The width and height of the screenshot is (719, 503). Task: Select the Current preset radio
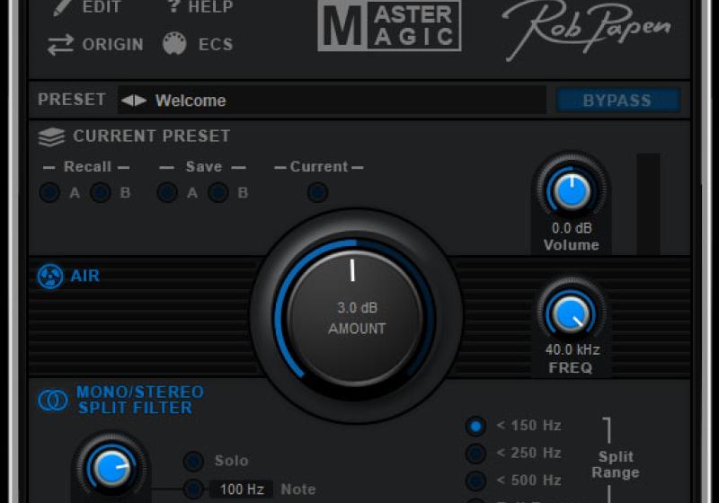tap(317, 192)
